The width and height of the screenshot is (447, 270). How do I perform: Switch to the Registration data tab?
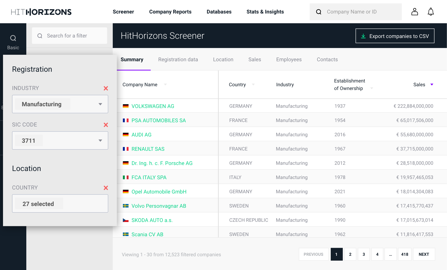178,59
